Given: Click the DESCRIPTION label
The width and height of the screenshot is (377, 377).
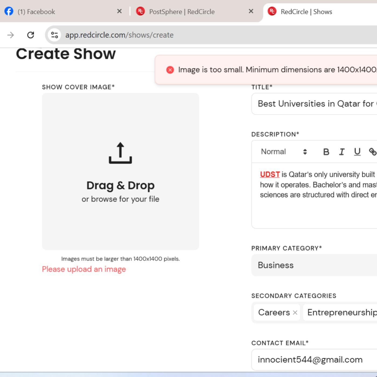Looking at the screenshot, I should point(275,134).
